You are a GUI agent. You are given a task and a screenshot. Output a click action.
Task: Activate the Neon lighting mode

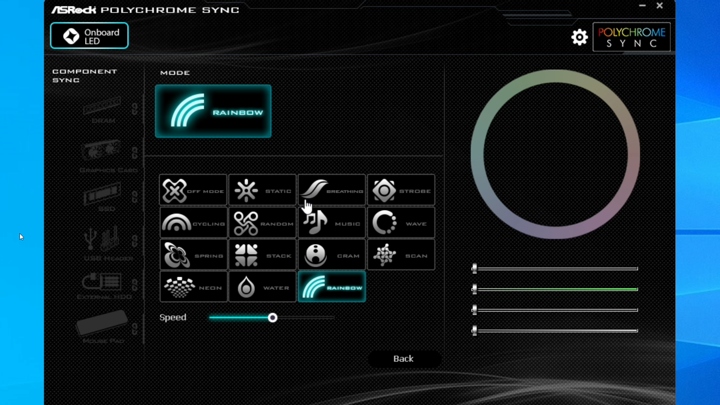(193, 287)
